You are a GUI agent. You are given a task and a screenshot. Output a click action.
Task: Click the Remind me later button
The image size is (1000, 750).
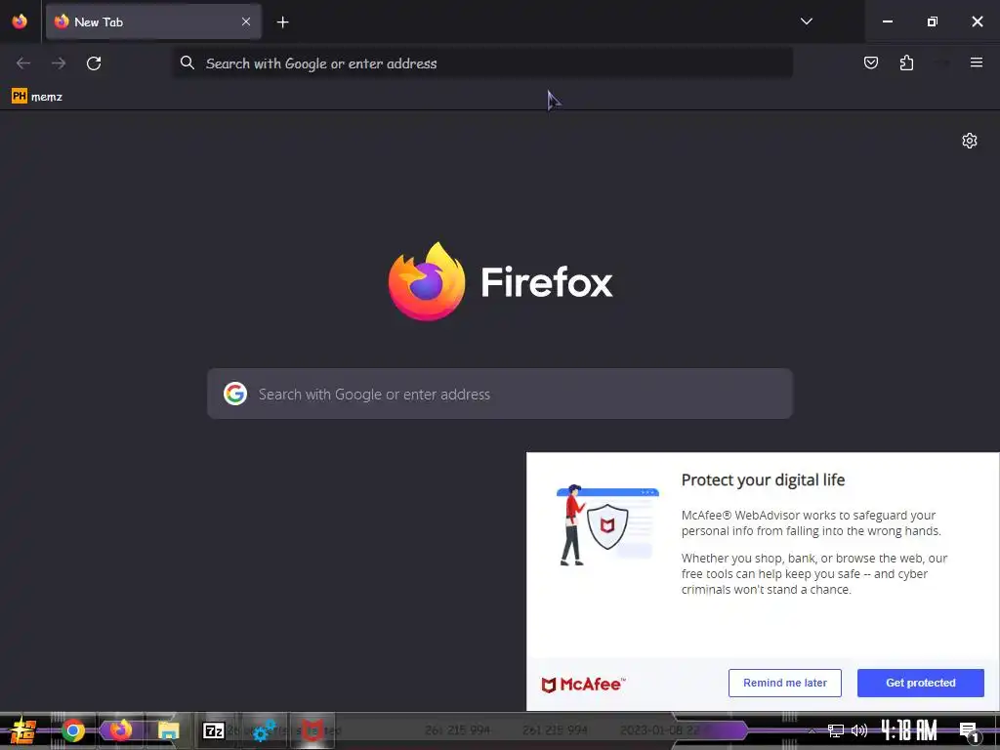point(784,683)
